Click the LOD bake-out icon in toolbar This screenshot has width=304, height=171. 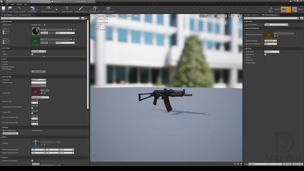[x=108, y=9]
